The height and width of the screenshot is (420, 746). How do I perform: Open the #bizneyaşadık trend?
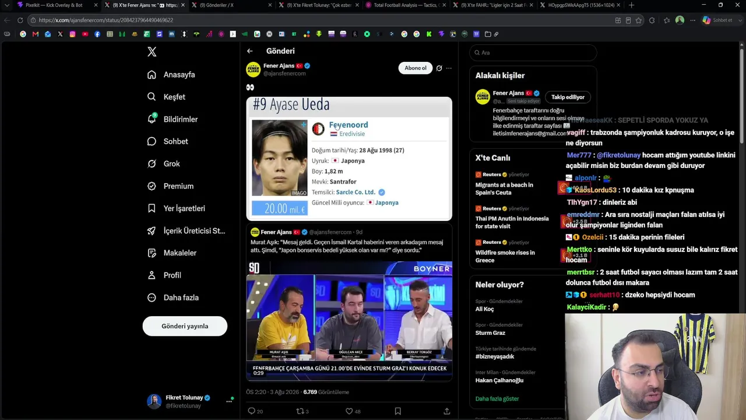tap(495, 356)
